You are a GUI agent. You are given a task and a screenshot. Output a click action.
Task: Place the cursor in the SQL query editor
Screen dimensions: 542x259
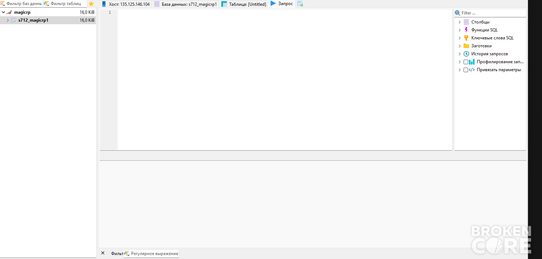pos(285,79)
